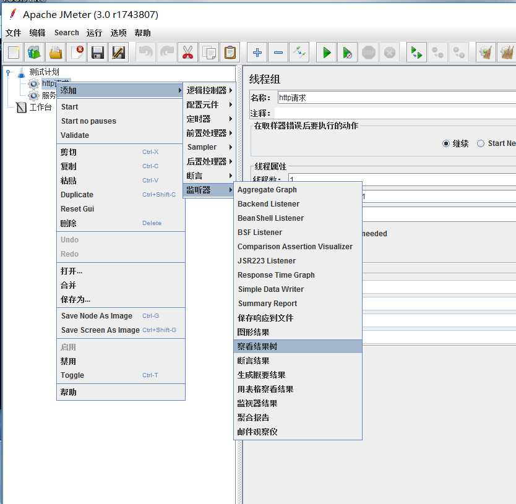Click the Undo arrow toolbar icon

tap(146, 53)
